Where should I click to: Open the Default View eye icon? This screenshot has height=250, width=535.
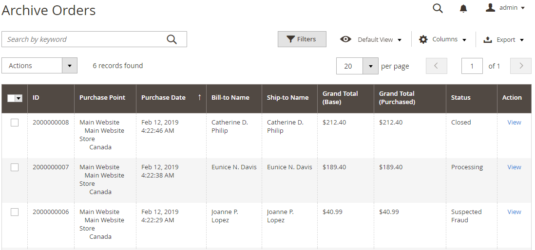346,39
